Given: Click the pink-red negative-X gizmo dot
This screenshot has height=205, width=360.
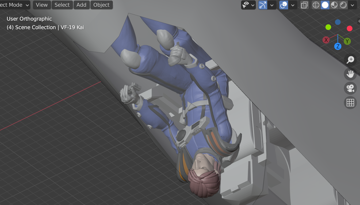Looking at the screenshot, I should coord(350,28).
